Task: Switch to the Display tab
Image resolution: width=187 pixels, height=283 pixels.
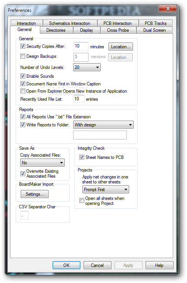Action: [x=86, y=30]
